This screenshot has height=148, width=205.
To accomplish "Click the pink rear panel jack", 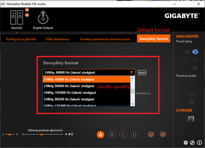I will pyautogui.click(x=195, y=68).
